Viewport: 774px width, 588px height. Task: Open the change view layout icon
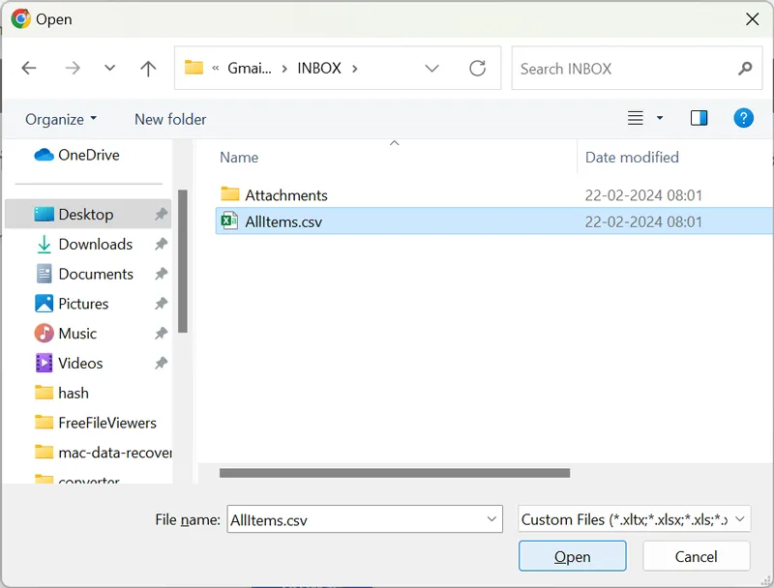[x=637, y=119]
